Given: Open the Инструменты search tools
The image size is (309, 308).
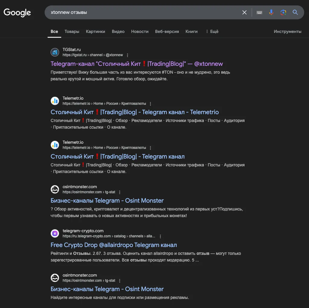Looking at the screenshot, I should click(x=287, y=32).
